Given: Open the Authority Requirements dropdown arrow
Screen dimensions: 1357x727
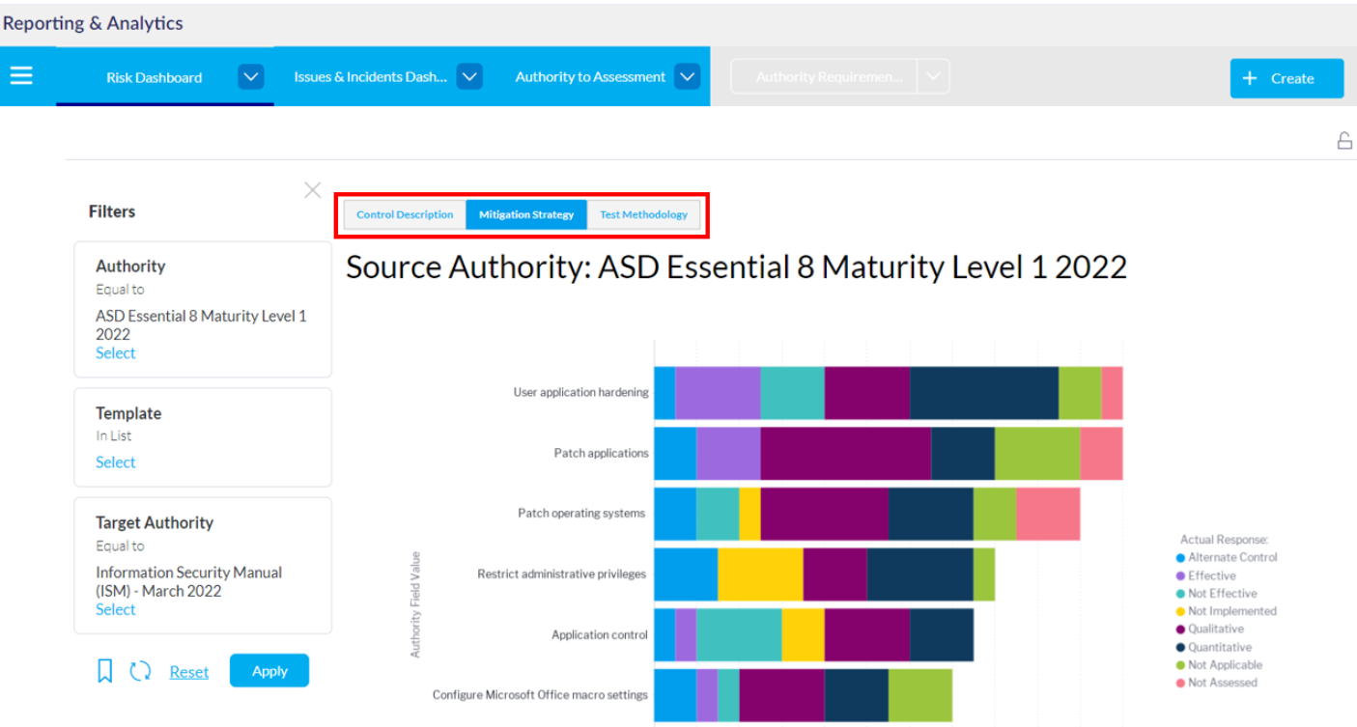Looking at the screenshot, I should tap(933, 76).
